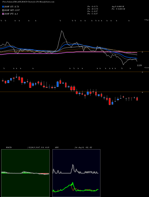Click the 'Pre H: 3.75' high value
Viewport: 149px width, 197px height.
click(x=93, y=9)
